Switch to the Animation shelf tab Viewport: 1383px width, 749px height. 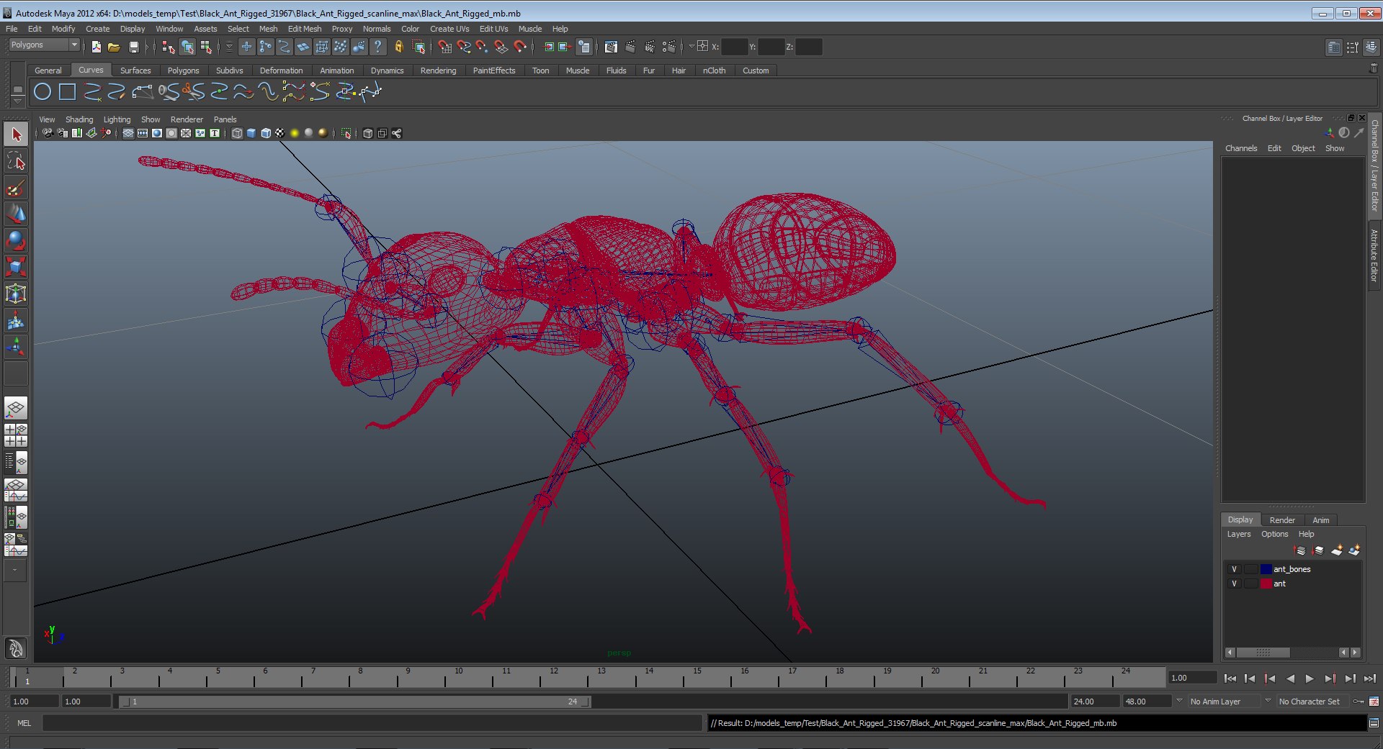pos(336,71)
